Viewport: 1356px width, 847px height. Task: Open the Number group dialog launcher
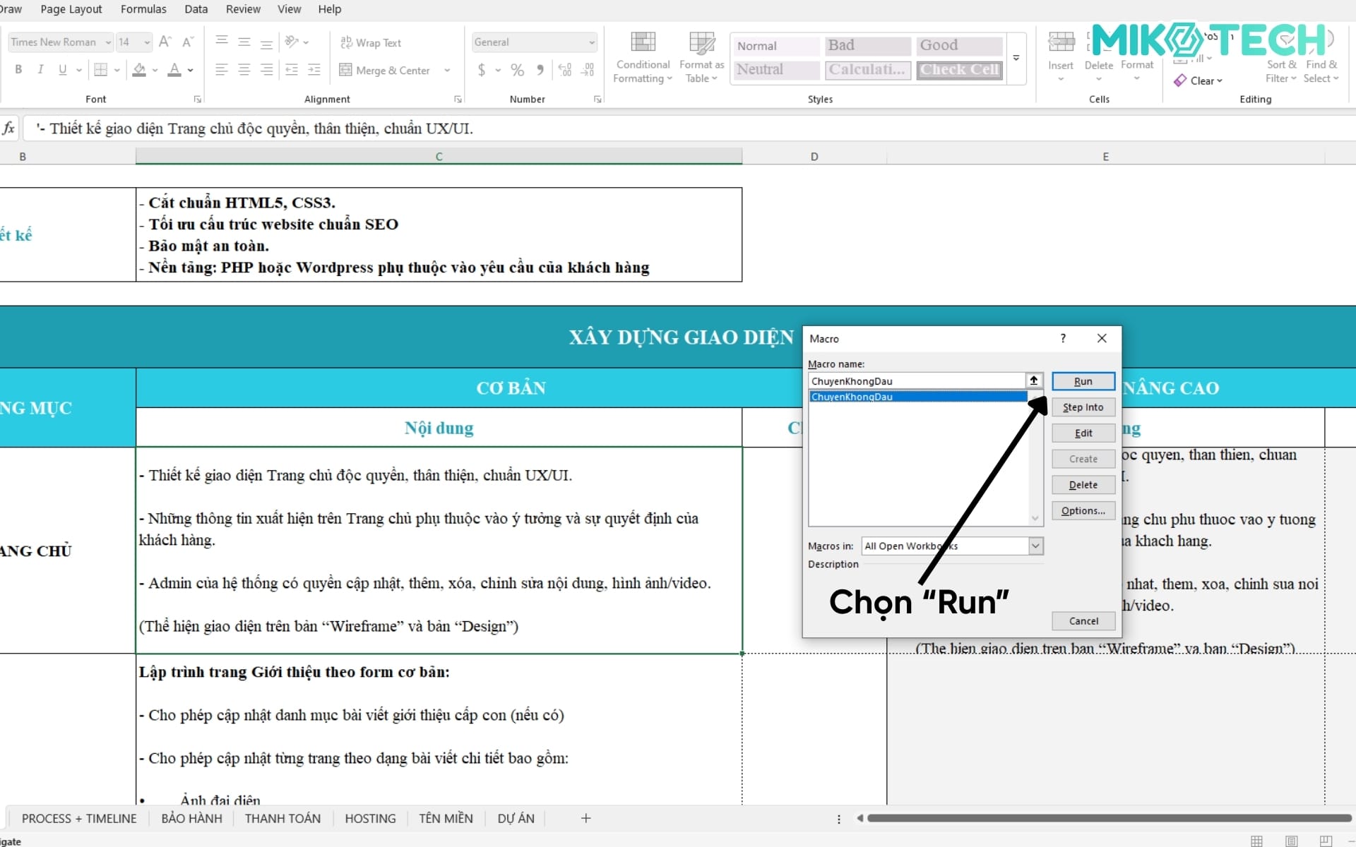click(597, 100)
